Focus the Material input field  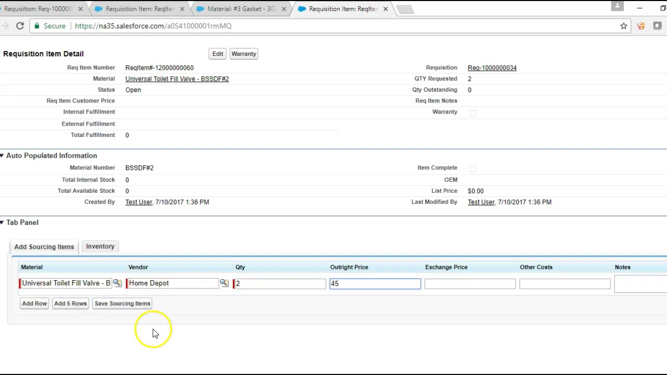[66, 283]
